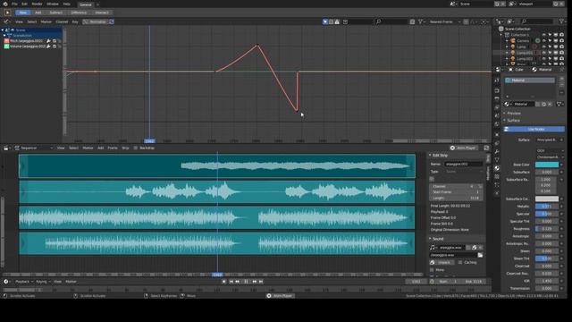Click the Subsurface Color swatch
Image resolution: width=572 pixels, height=322 pixels.
click(546, 199)
